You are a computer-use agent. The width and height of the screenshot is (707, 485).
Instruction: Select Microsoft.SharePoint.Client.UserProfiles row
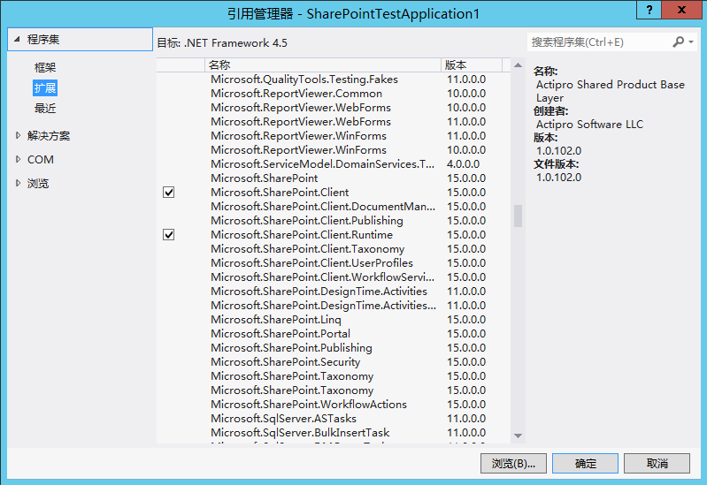tap(334, 263)
